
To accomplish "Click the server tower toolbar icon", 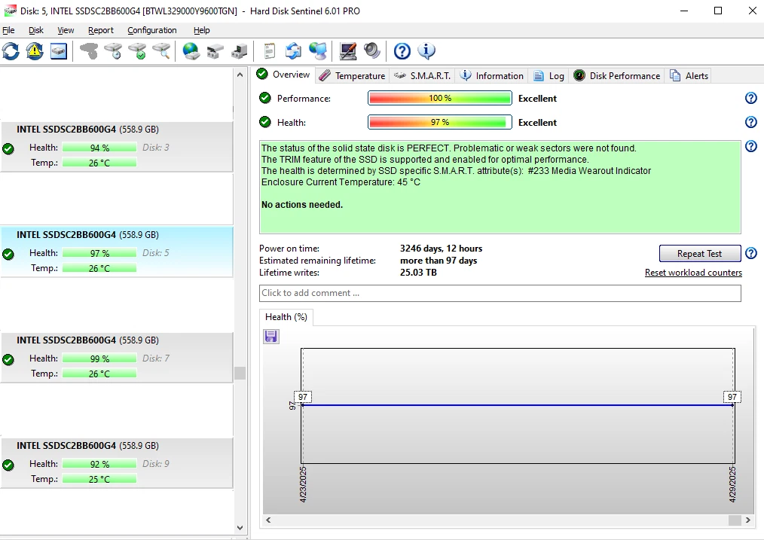I will point(239,51).
